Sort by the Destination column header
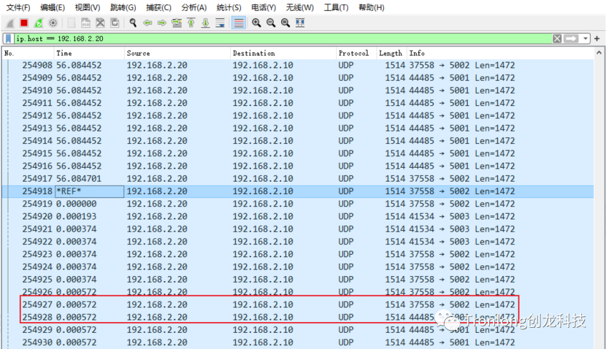 point(283,53)
